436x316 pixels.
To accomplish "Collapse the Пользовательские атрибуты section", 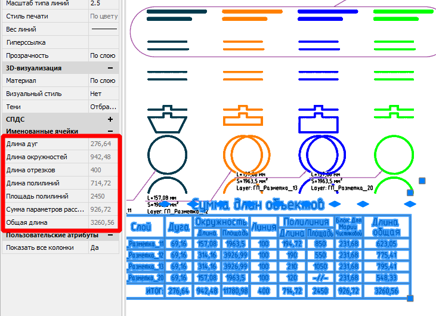I will pos(110,235).
